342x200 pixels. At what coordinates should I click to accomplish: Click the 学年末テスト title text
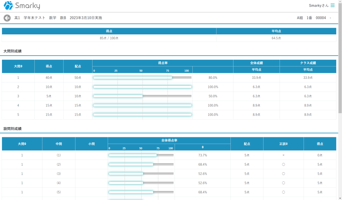pos(34,18)
